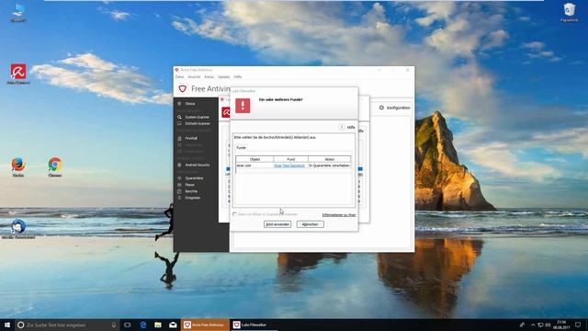Click the taskbar search field
The image size is (588, 331).
pos(67,325)
